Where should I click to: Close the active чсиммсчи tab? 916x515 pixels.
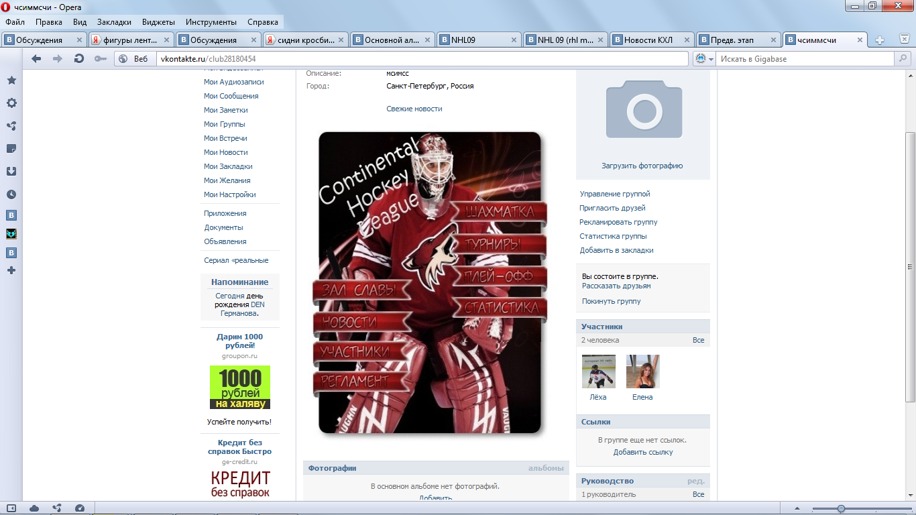[860, 40]
